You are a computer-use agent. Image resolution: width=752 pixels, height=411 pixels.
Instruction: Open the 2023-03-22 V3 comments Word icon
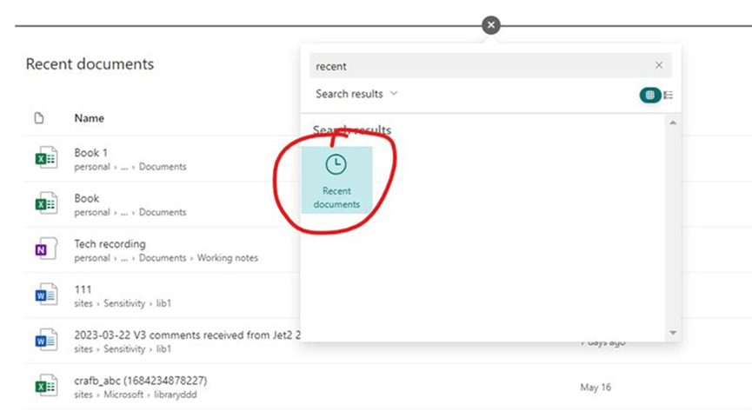click(x=46, y=341)
